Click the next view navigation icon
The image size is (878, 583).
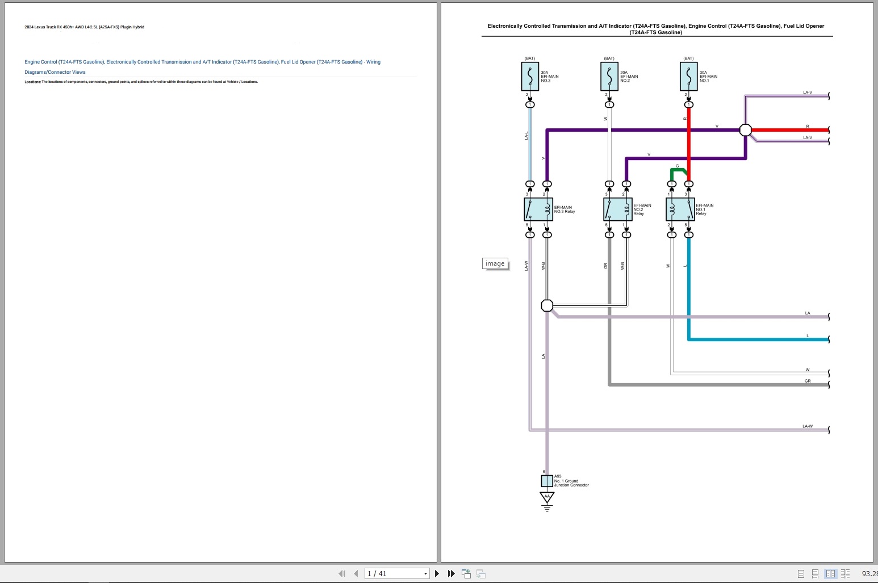[480, 574]
